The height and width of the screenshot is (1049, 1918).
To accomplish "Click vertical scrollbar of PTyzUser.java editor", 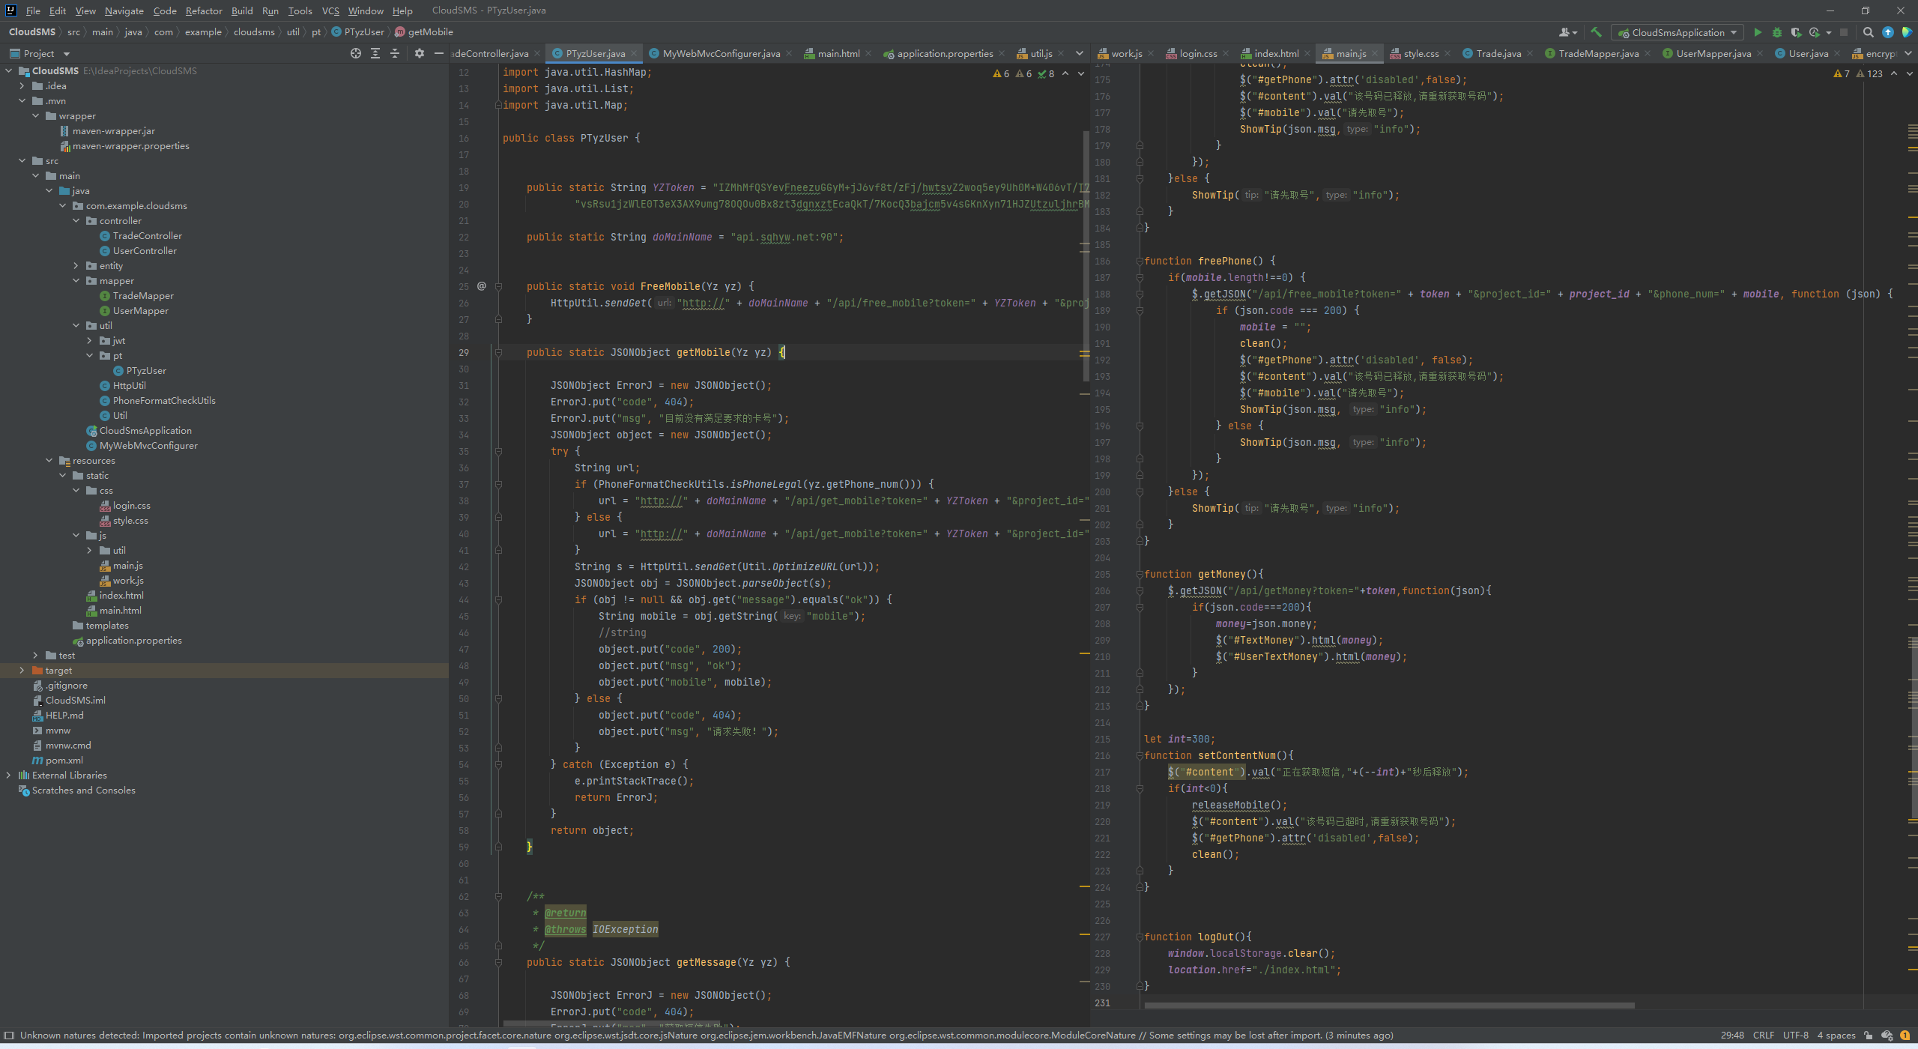I will click(x=1086, y=255).
